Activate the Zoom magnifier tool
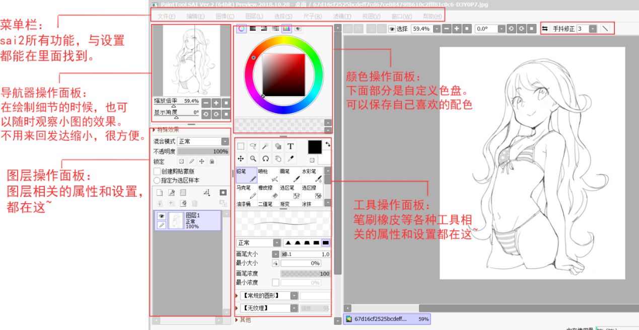This screenshot has height=330, width=639. click(x=252, y=158)
